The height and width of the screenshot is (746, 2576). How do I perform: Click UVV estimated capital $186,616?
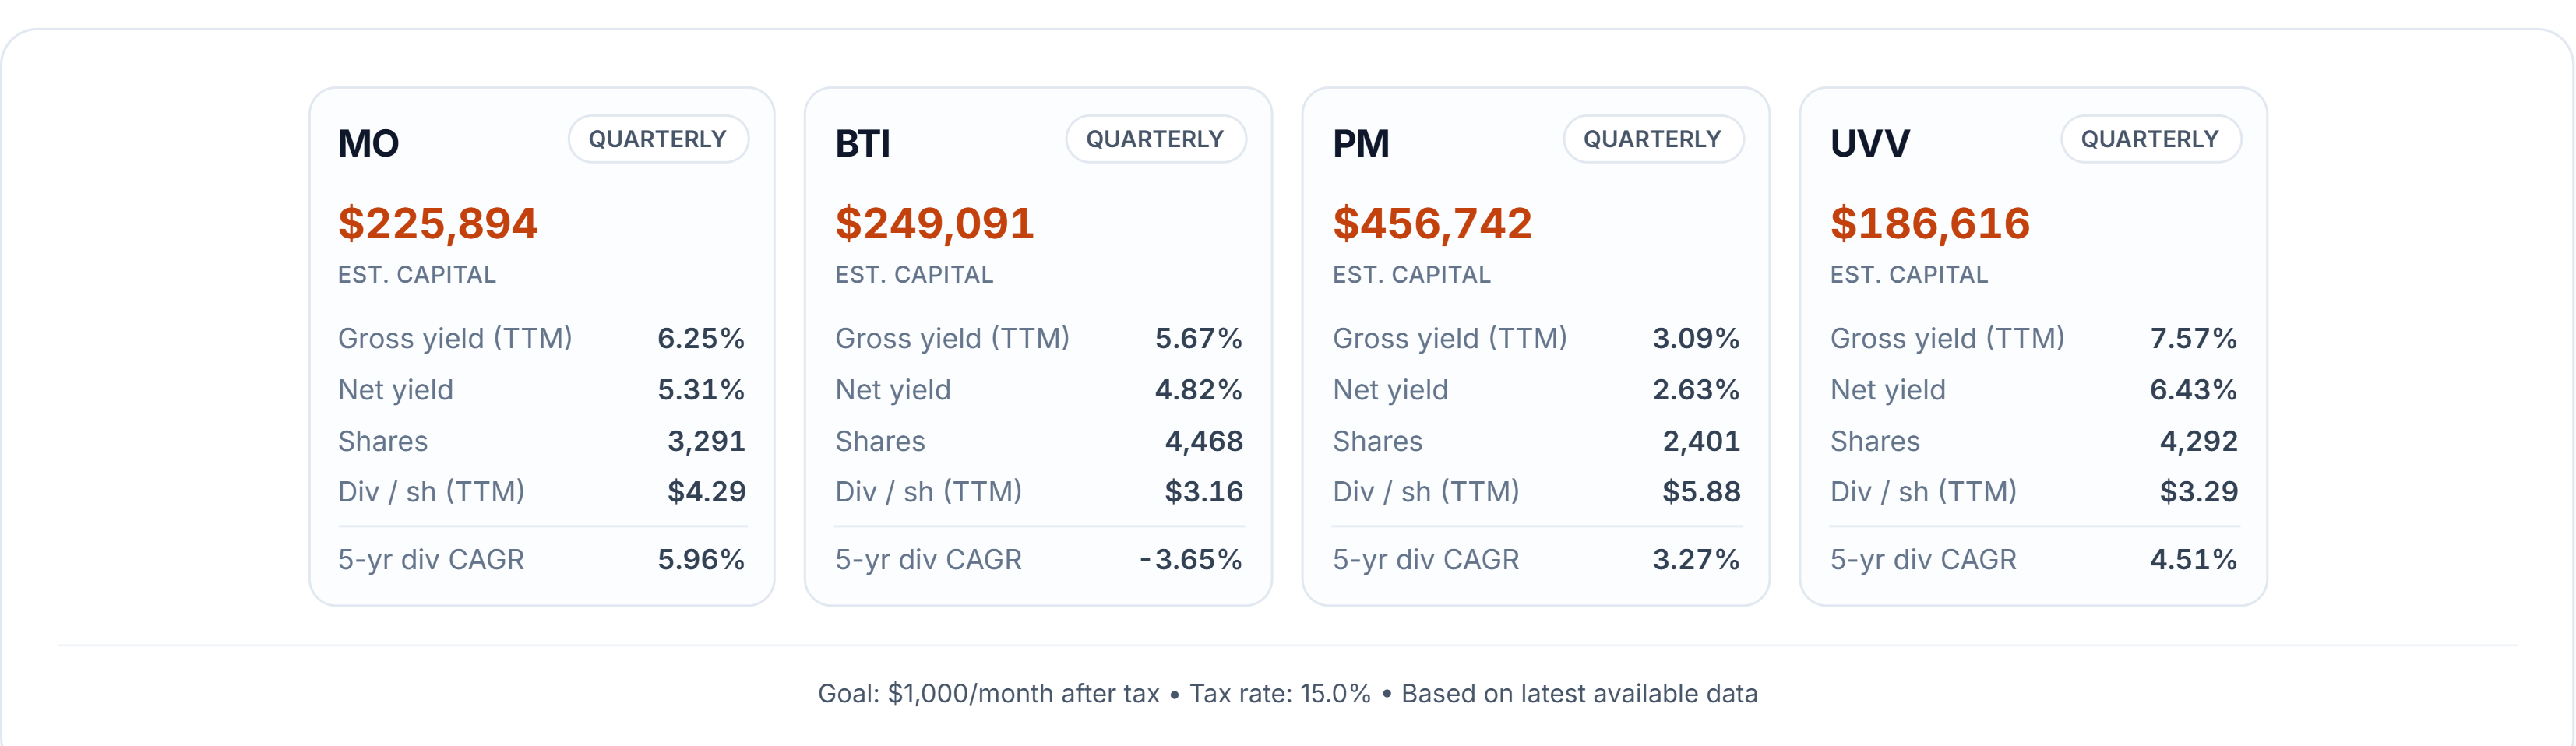[x=1930, y=223]
